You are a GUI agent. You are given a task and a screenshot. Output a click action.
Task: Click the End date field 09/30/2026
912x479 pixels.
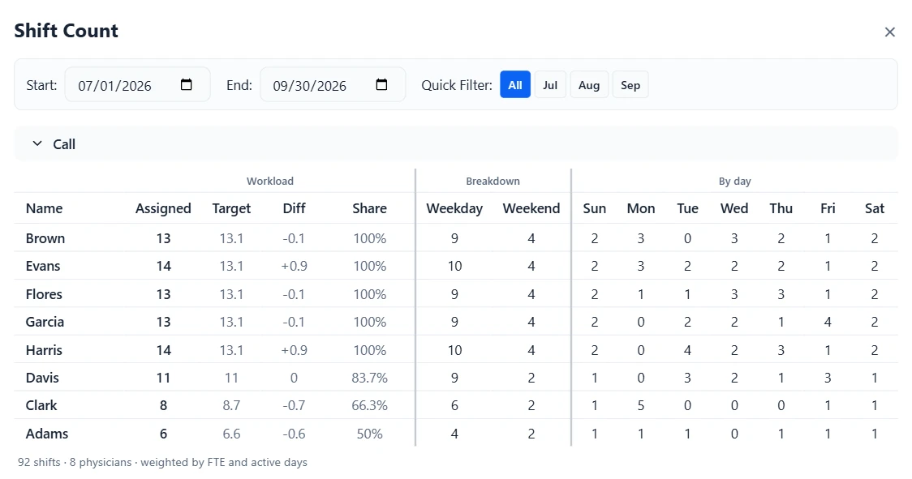click(333, 85)
